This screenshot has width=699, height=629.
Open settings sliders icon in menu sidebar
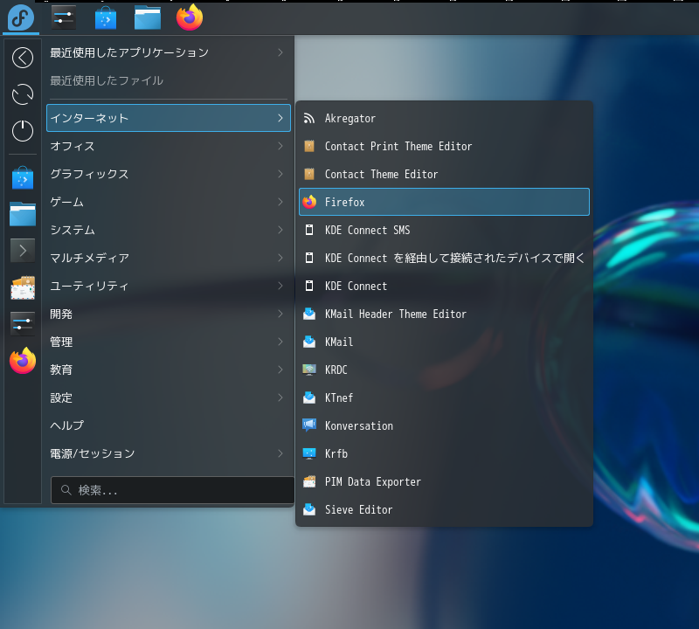pos(23,323)
